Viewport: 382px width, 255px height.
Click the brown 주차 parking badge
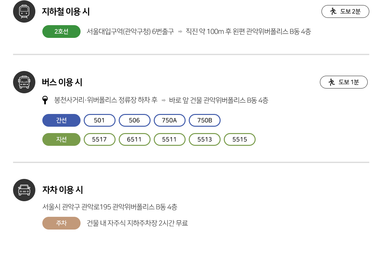[61, 223]
